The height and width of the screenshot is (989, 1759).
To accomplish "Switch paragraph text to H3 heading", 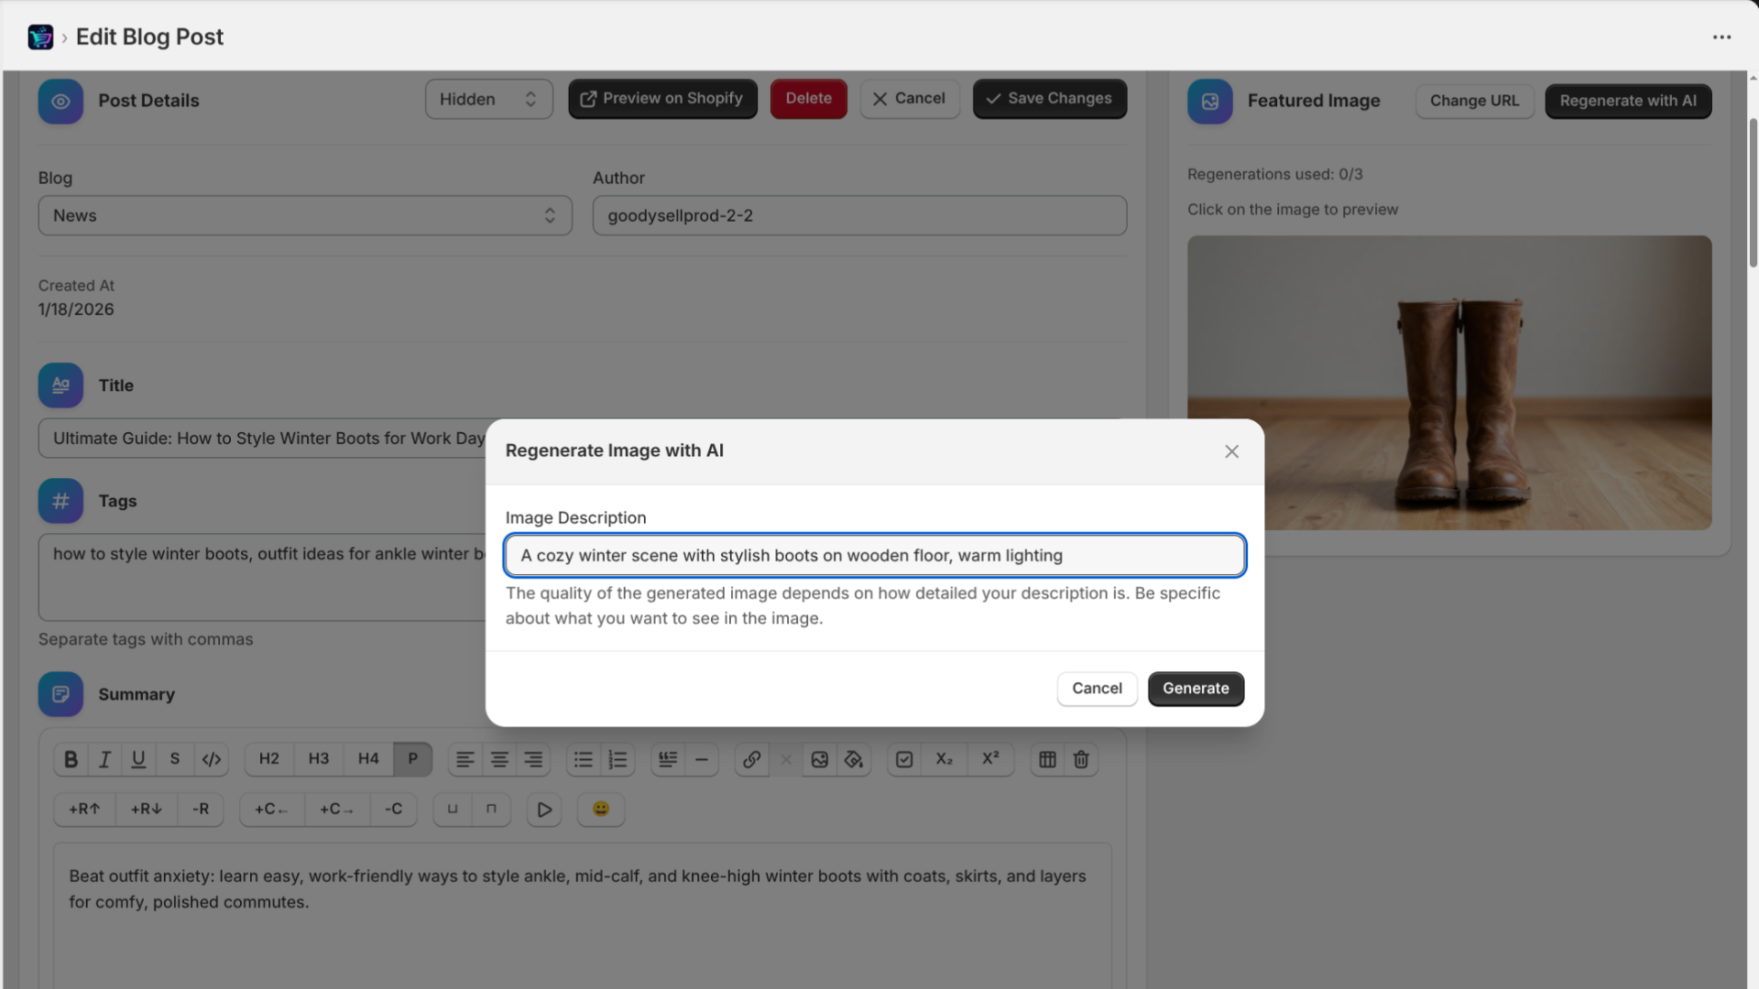I will [x=318, y=759].
